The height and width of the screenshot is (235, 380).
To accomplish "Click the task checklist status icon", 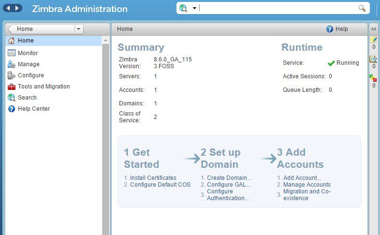I will click(373, 59).
